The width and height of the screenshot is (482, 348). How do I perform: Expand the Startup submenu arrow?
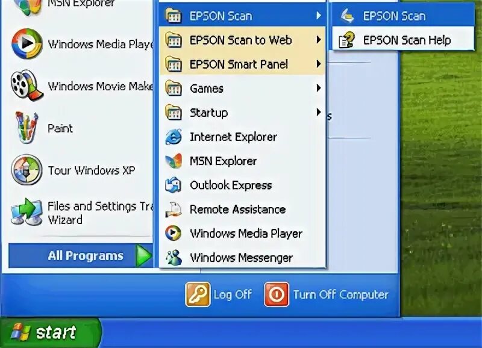click(x=319, y=112)
